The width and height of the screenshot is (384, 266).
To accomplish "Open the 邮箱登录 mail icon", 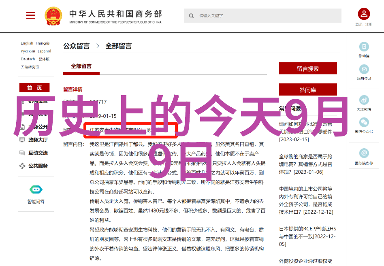I will [x=364, y=69].
